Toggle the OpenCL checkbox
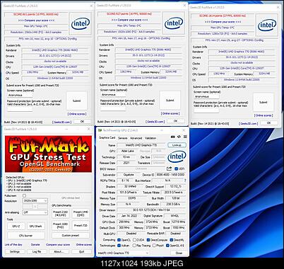 (x=119, y=240)
